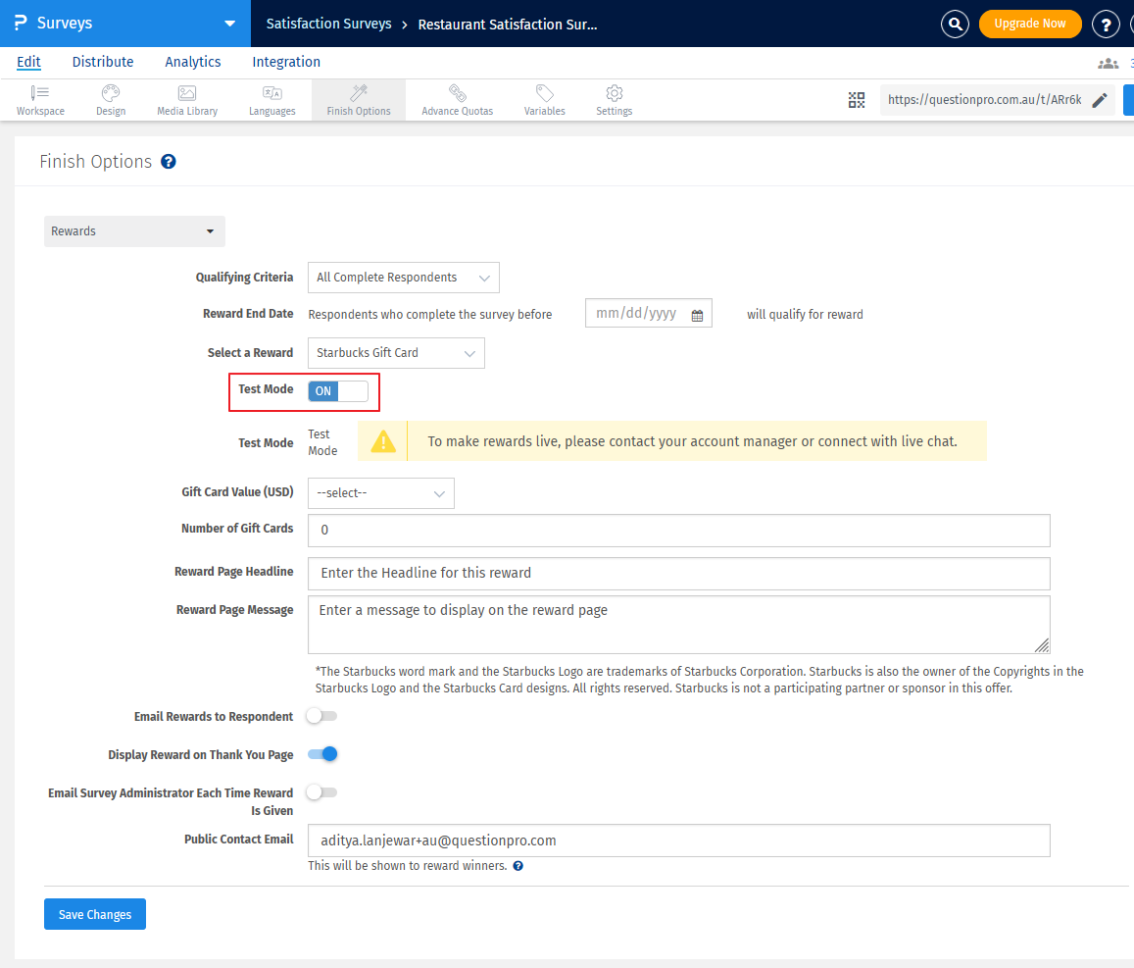This screenshot has height=968, width=1134.
Task: Open the Languages panel
Action: click(271, 99)
